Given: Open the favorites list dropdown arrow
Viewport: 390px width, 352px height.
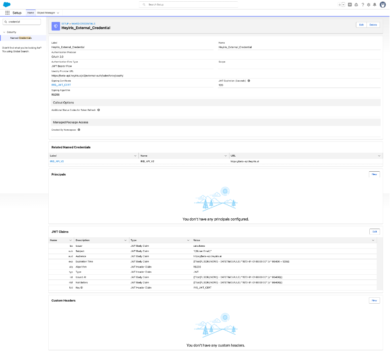Looking at the screenshot, I should (343, 4).
